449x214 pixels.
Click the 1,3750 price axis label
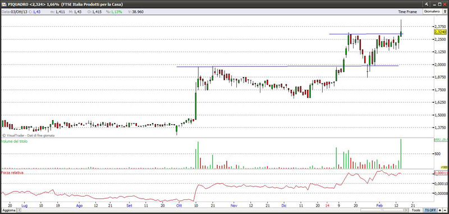tap(441, 128)
